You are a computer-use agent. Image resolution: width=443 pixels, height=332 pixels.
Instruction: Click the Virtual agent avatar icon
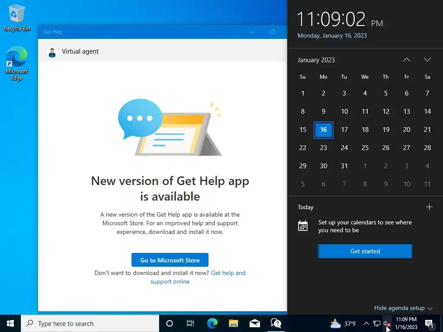(52, 52)
